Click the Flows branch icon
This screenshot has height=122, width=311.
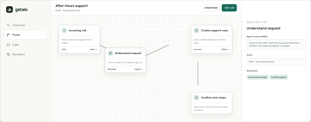point(8,35)
